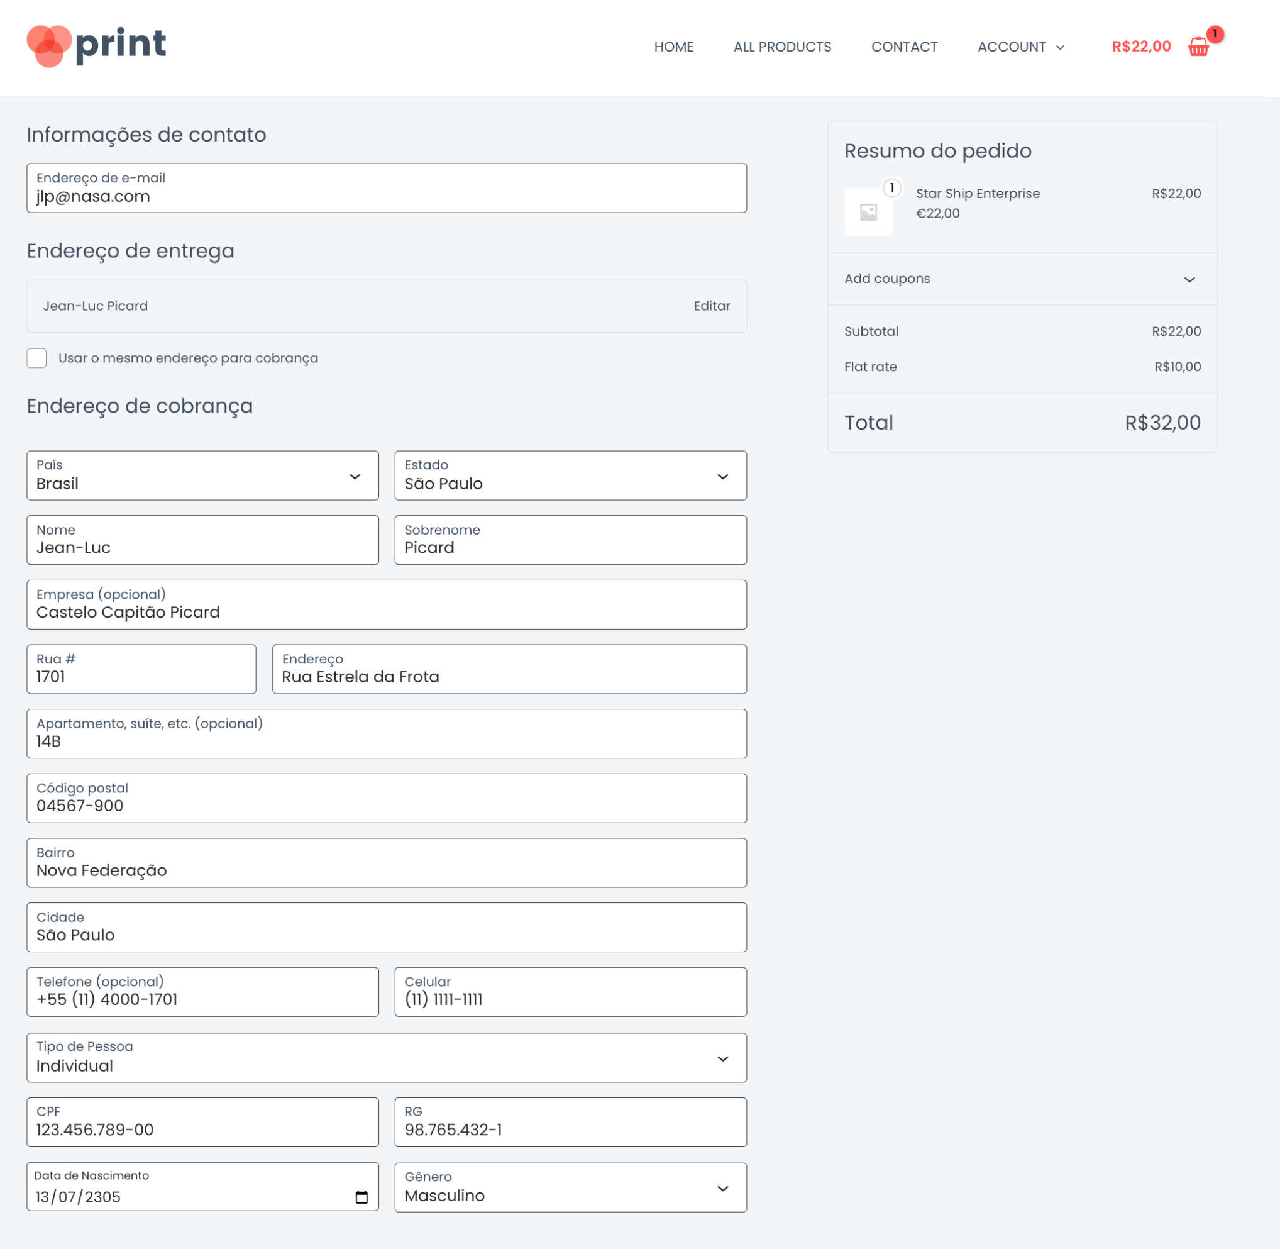Click the Star Ship Enterprise product image placeholder
This screenshot has height=1249, width=1280.
tap(868, 211)
